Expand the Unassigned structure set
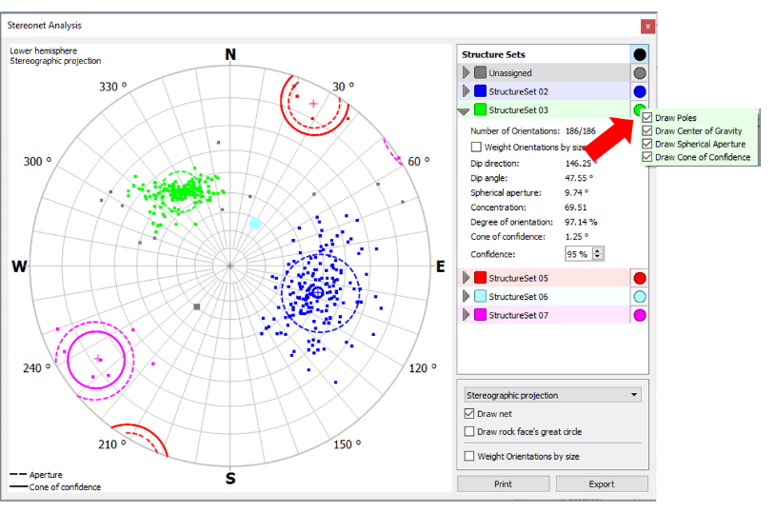775x513 pixels. (466, 72)
